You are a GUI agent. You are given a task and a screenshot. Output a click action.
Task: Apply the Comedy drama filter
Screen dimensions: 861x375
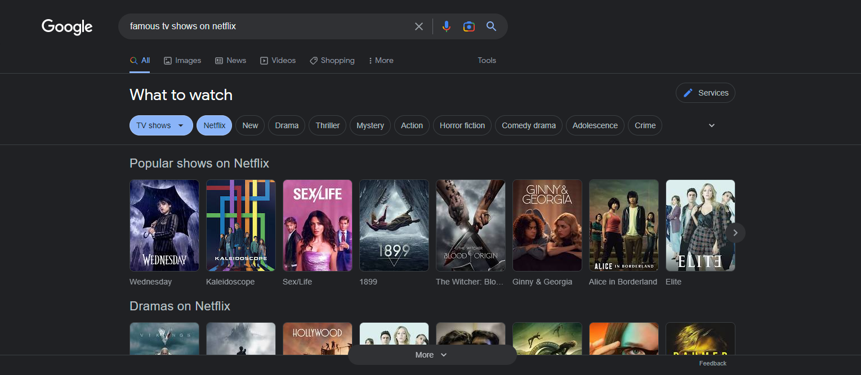[529, 125]
